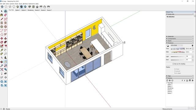This screenshot has width=196, height=110.
Task: Pick the Protractor tool
Action: pos(2,54)
